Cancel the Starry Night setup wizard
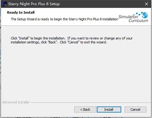This screenshot has height=118, width=152. (x=136, y=110)
